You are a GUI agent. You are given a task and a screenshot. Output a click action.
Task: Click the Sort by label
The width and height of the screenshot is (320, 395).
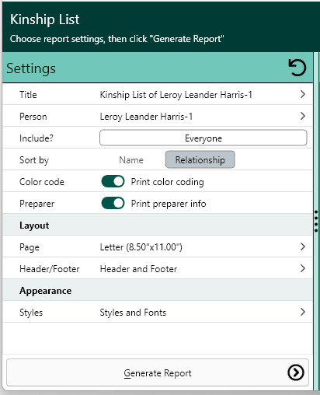[34, 160]
